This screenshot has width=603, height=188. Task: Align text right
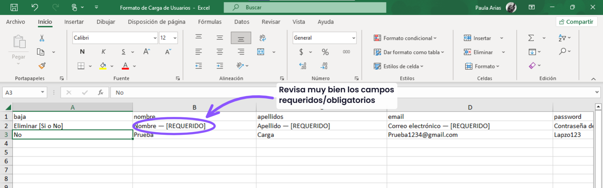[241, 52]
